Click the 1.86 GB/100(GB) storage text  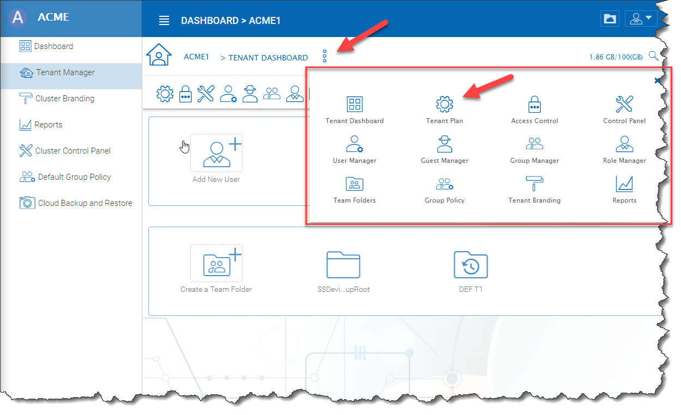click(x=616, y=57)
